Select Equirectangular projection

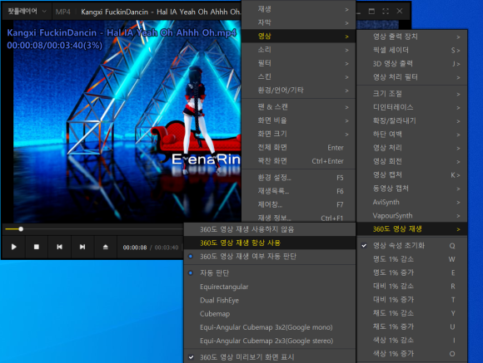(270, 287)
